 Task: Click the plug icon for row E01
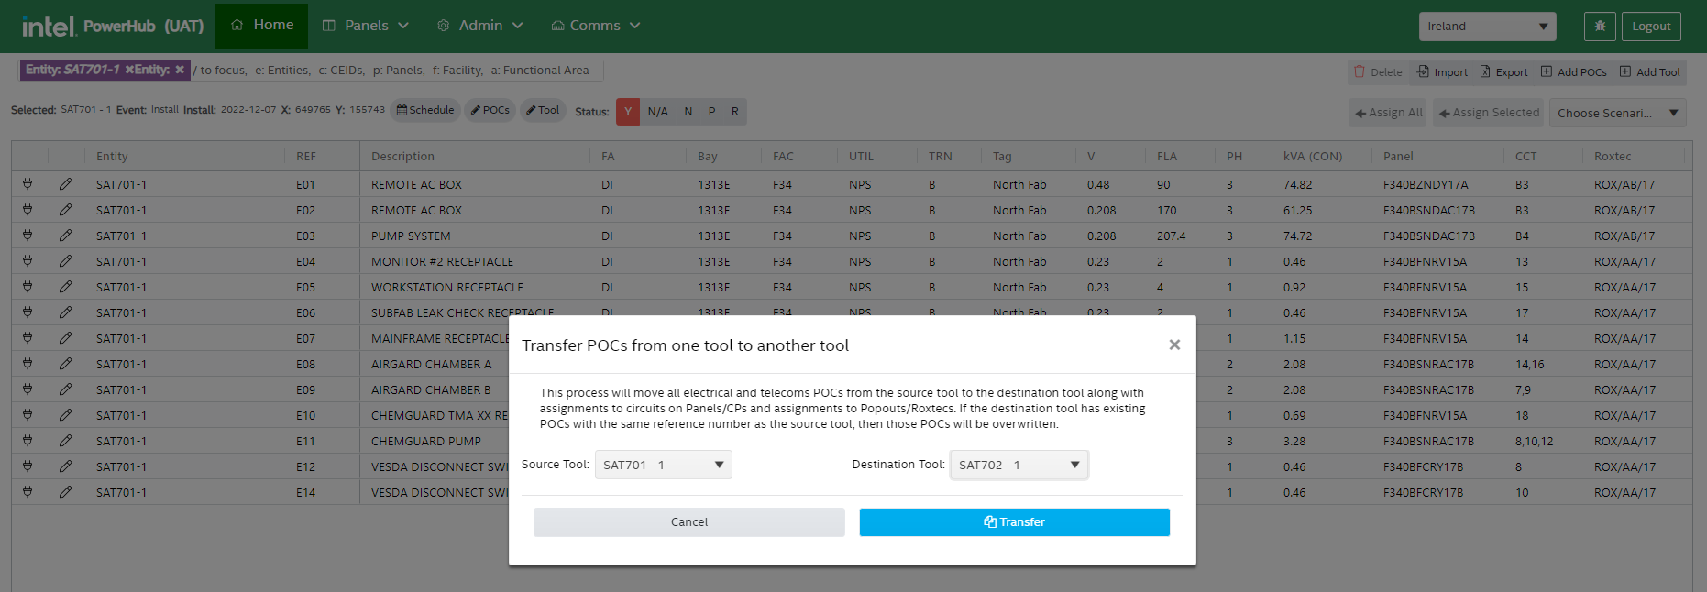28,184
